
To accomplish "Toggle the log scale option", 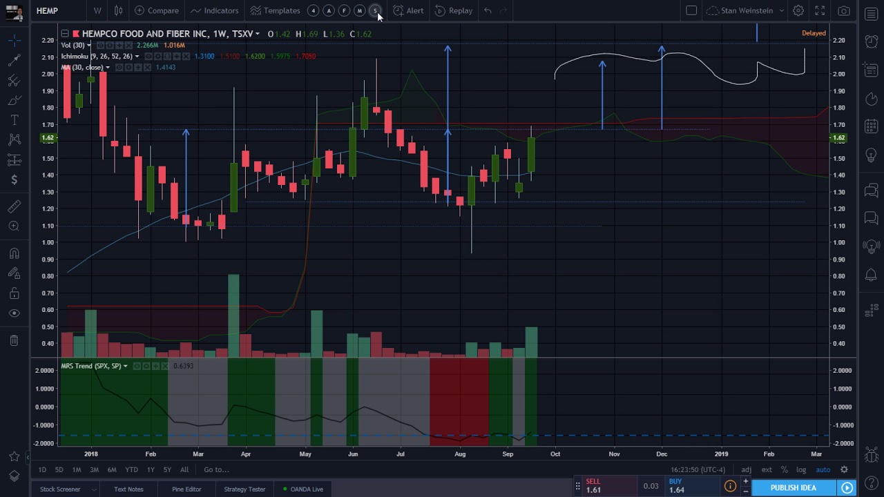I will click(801, 470).
